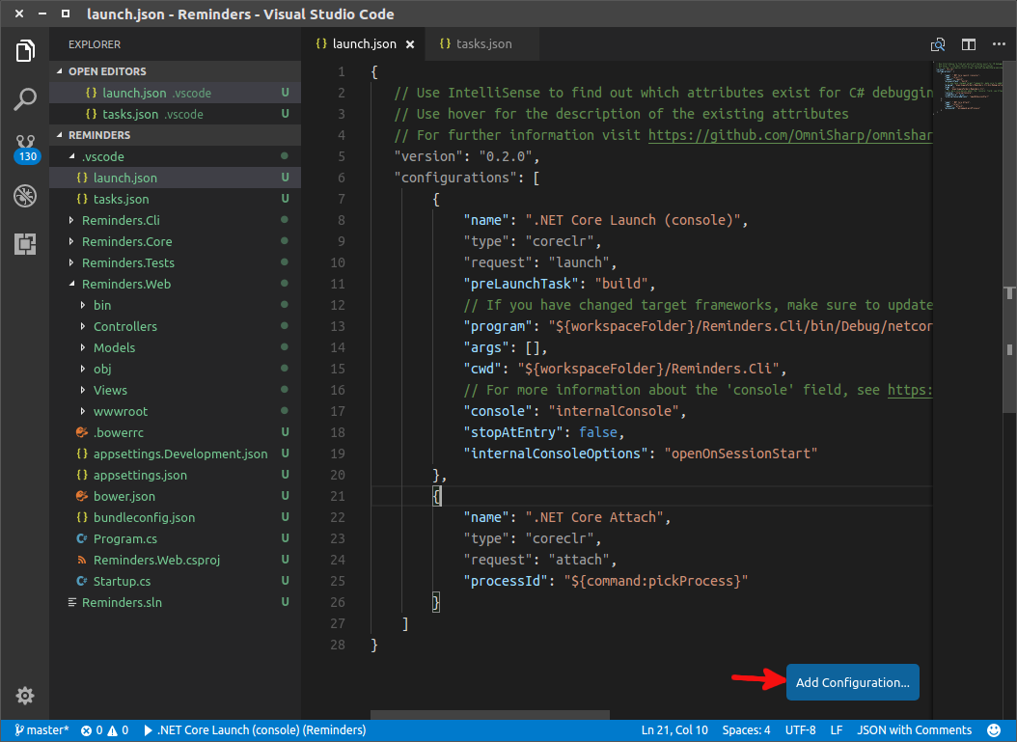Collapse the Reminders.Web folder

[175, 284]
